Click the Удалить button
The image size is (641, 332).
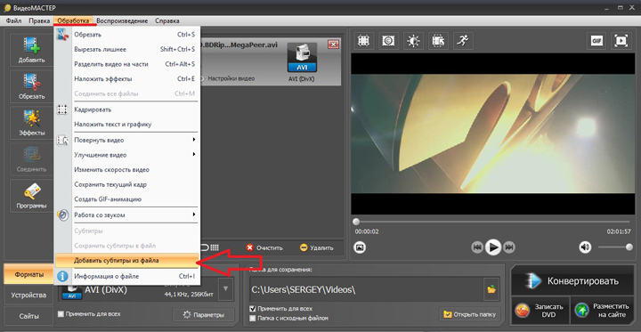point(316,247)
